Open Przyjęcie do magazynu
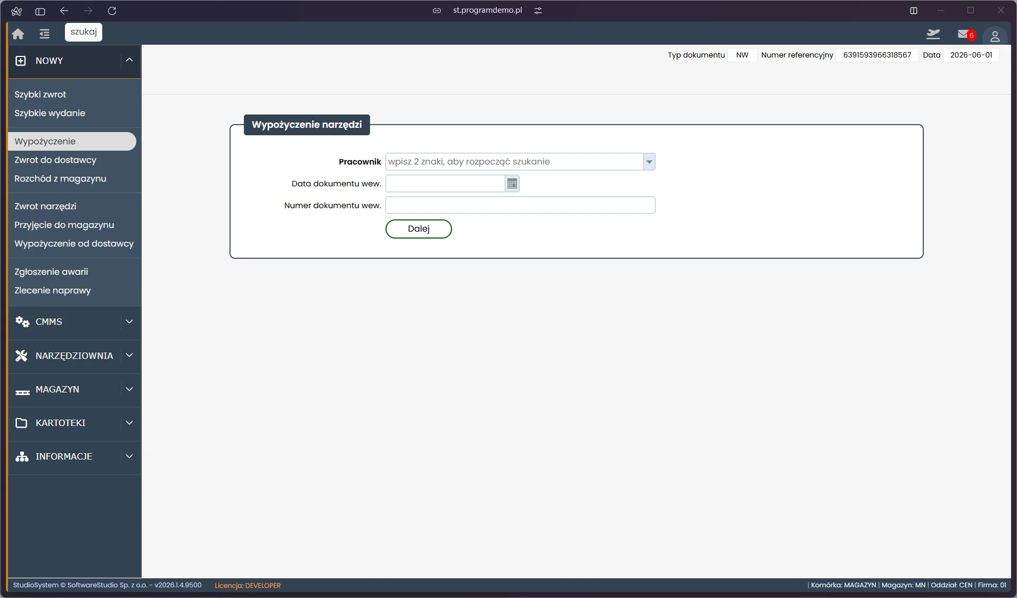 pos(64,225)
